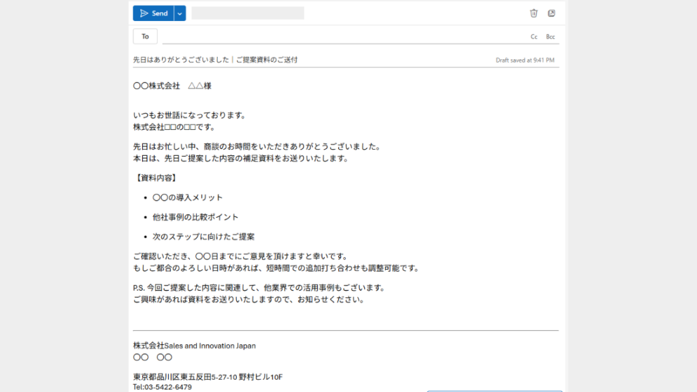697x392 pixels.
Task: Click the 東京都品川区 address line in signature
Action: tap(208, 377)
